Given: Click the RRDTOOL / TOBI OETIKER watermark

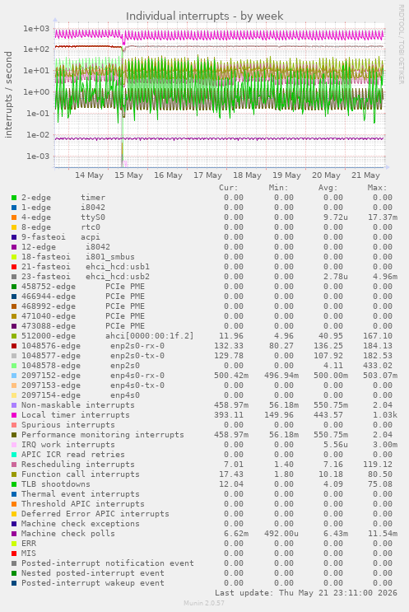Looking at the screenshot, I should tap(401, 44).
